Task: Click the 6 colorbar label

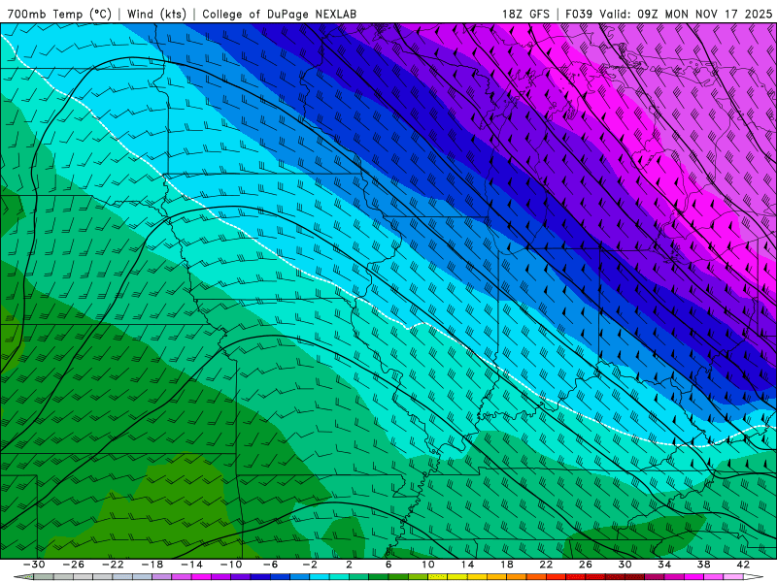Action: pos(388,565)
